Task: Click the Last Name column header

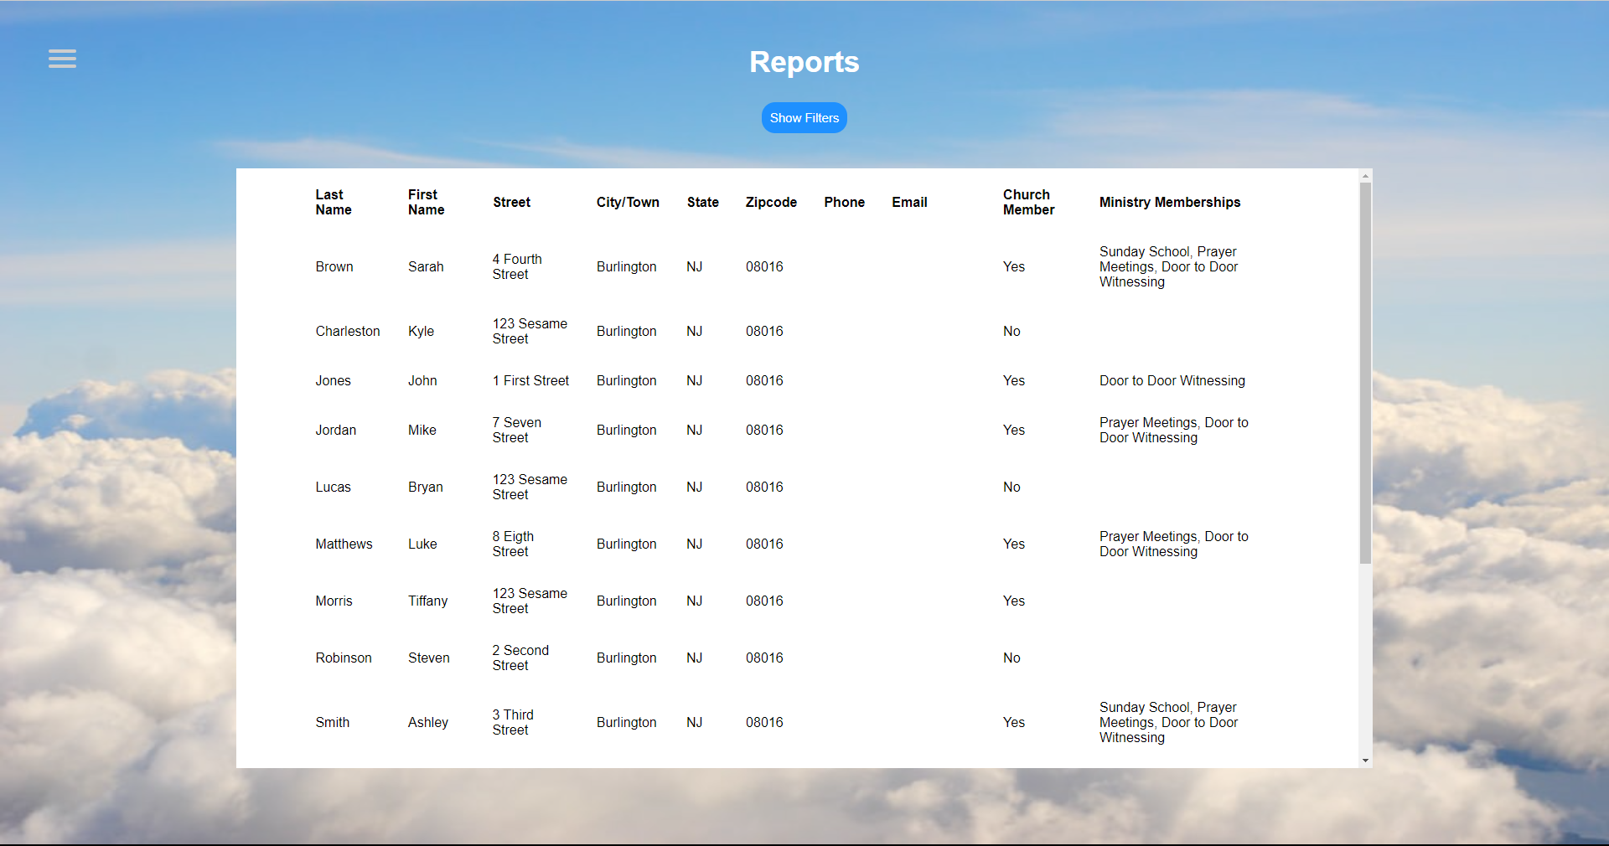Action: 334,202
